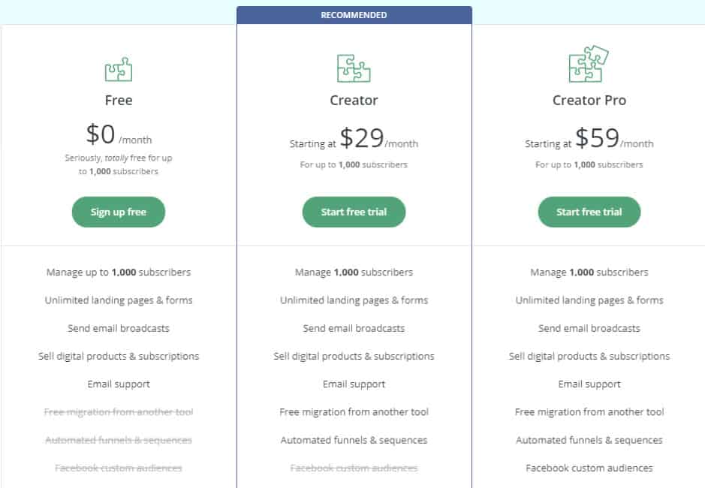The height and width of the screenshot is (488, 705).
Task: Click the Creator Pro plan title
Action: 589,100
